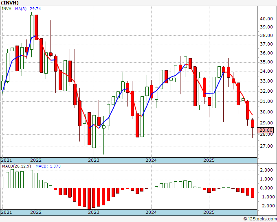This screenshot has width=277, height=222.
Task: Click the 1.000 MACD axis label
Action: [266, 179]
